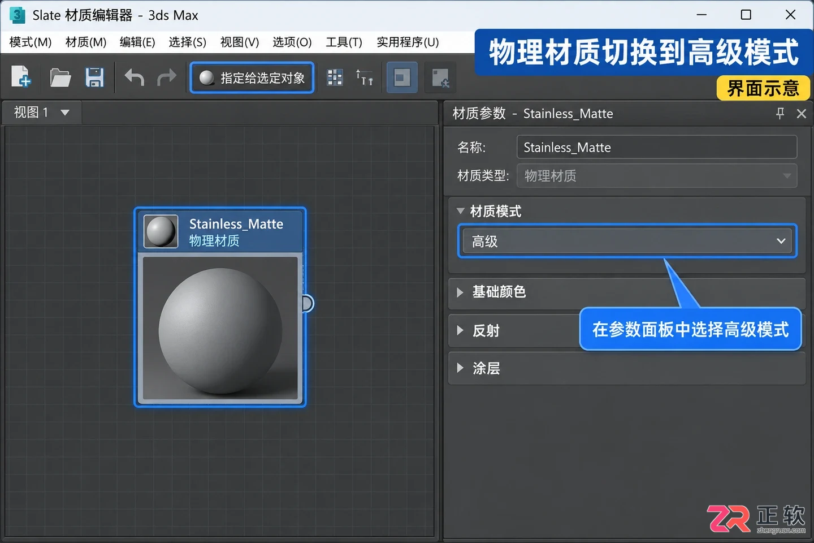Viewport: 814px width, 543px height.
Task: Maximize the Slate editor window
Action: click(746, 15)
